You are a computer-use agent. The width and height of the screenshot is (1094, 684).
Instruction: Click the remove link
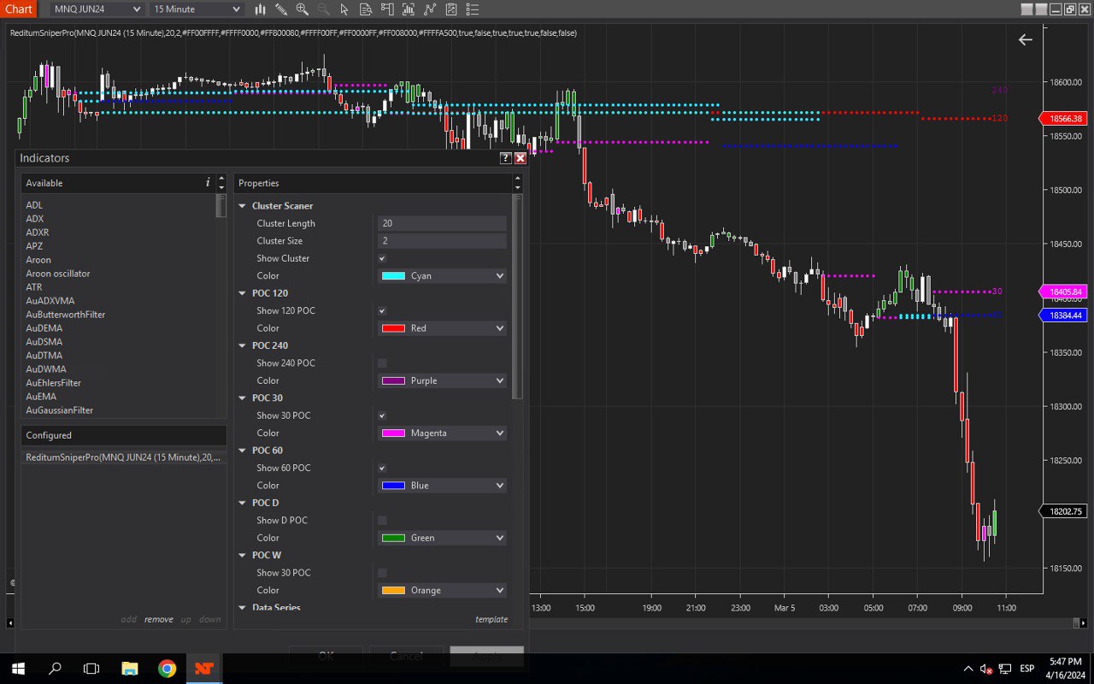point(158,619)
